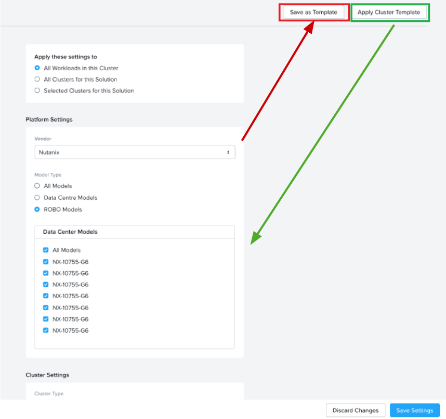Screen dimensions: 446x419
Task: Discard Changes to the settings
Action: pos(356,411)
